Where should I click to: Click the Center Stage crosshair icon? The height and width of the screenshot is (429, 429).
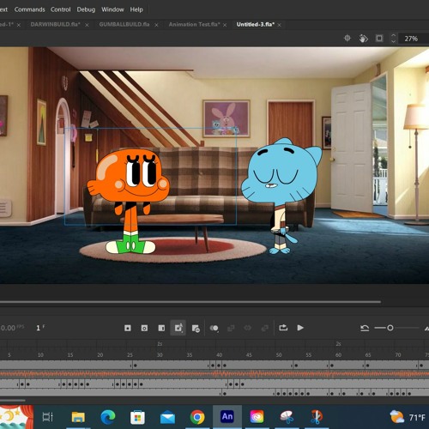click(x=347, y=38)
